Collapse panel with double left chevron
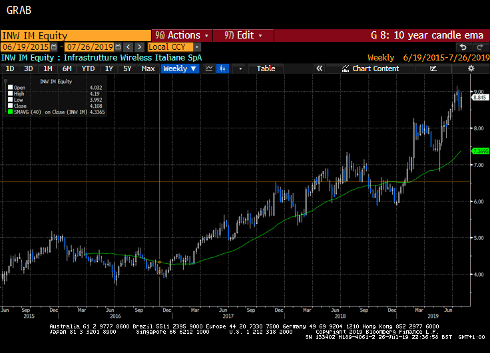490x353 pixels. (x=319, y=68)
